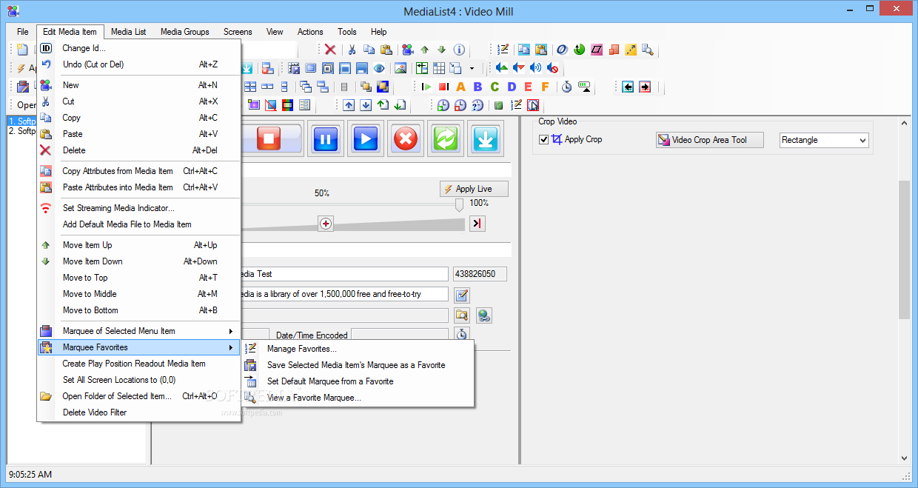This screenshot has height=488, width=918.
Task: Click the blue speaker volume toolbar icon
Action: tap(536, 68)
